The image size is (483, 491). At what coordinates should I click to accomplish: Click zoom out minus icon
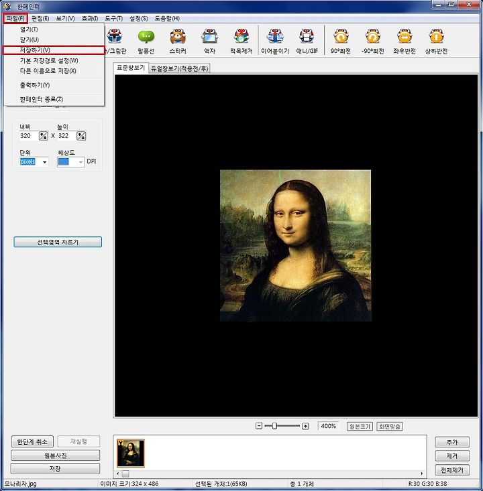point(259,426)
